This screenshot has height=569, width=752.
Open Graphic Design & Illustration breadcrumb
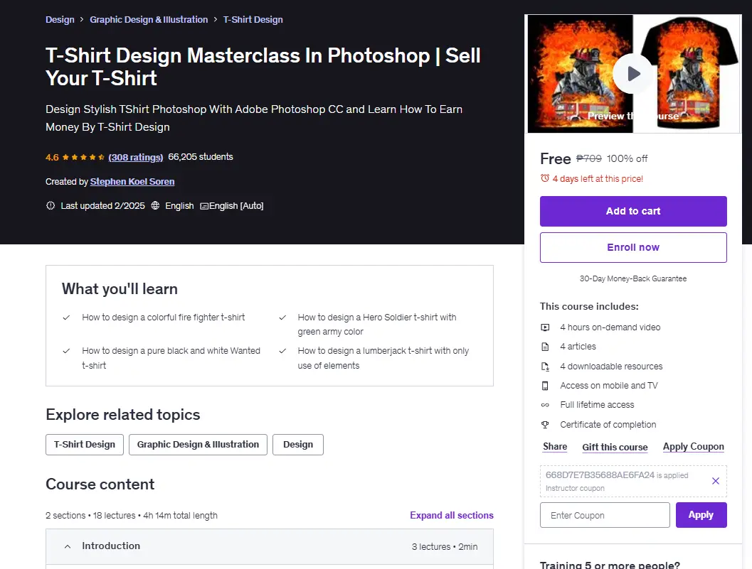click(x=149, y=20)
